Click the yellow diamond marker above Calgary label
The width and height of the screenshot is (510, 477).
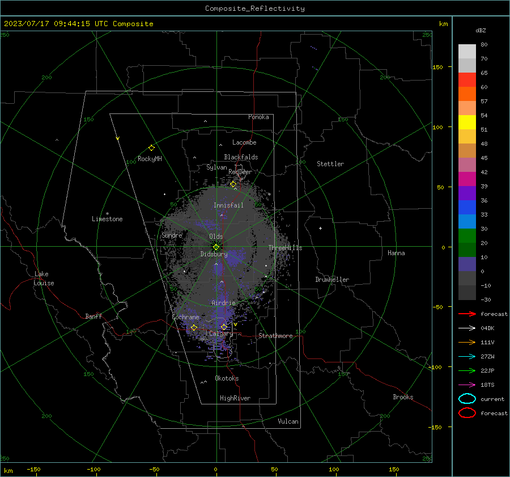(224, 327)
